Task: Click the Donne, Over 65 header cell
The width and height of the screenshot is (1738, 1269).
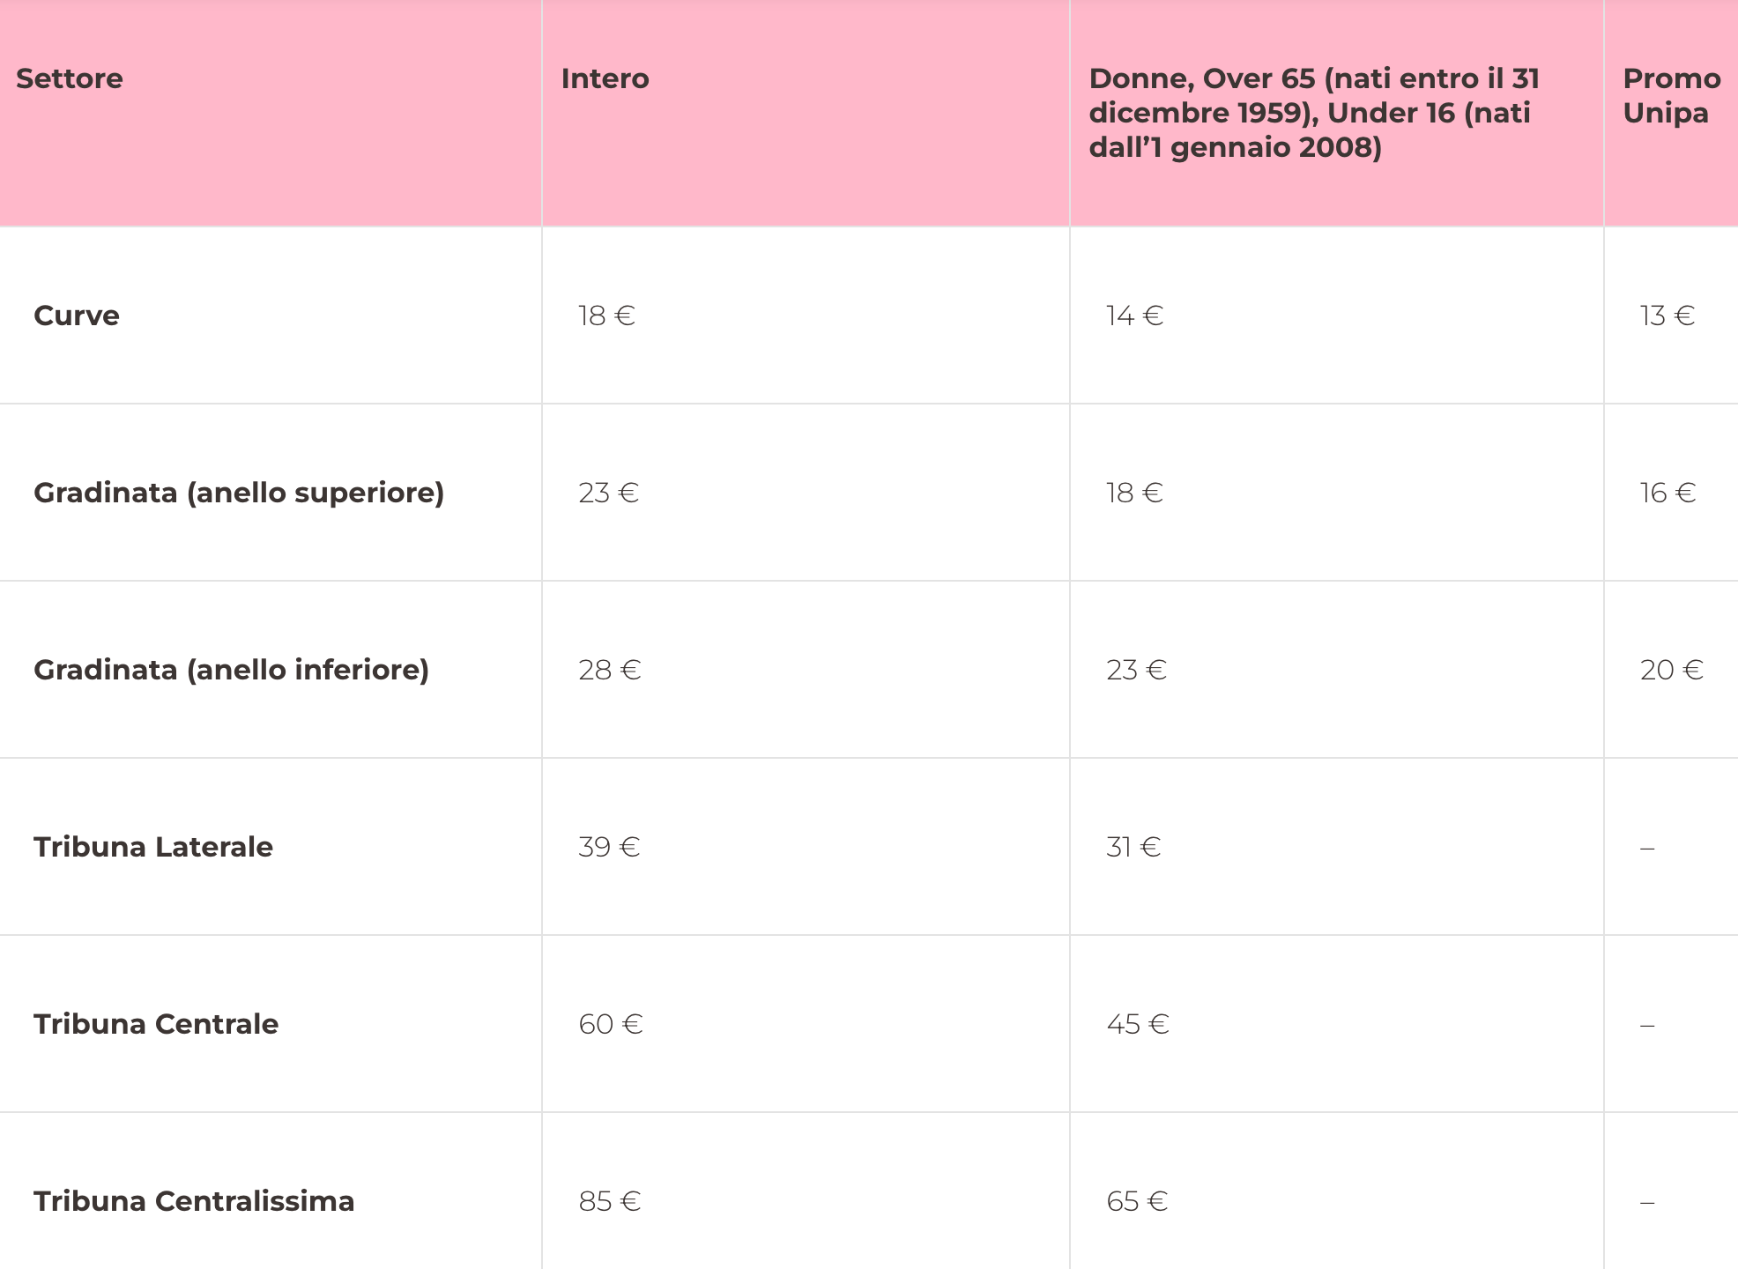Action: click(x=1314, y=113)
